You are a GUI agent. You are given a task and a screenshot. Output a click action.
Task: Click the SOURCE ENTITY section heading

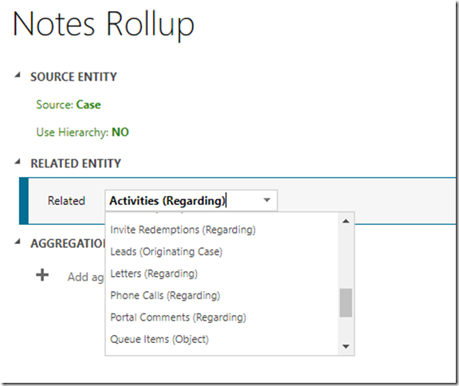[74, 77]
